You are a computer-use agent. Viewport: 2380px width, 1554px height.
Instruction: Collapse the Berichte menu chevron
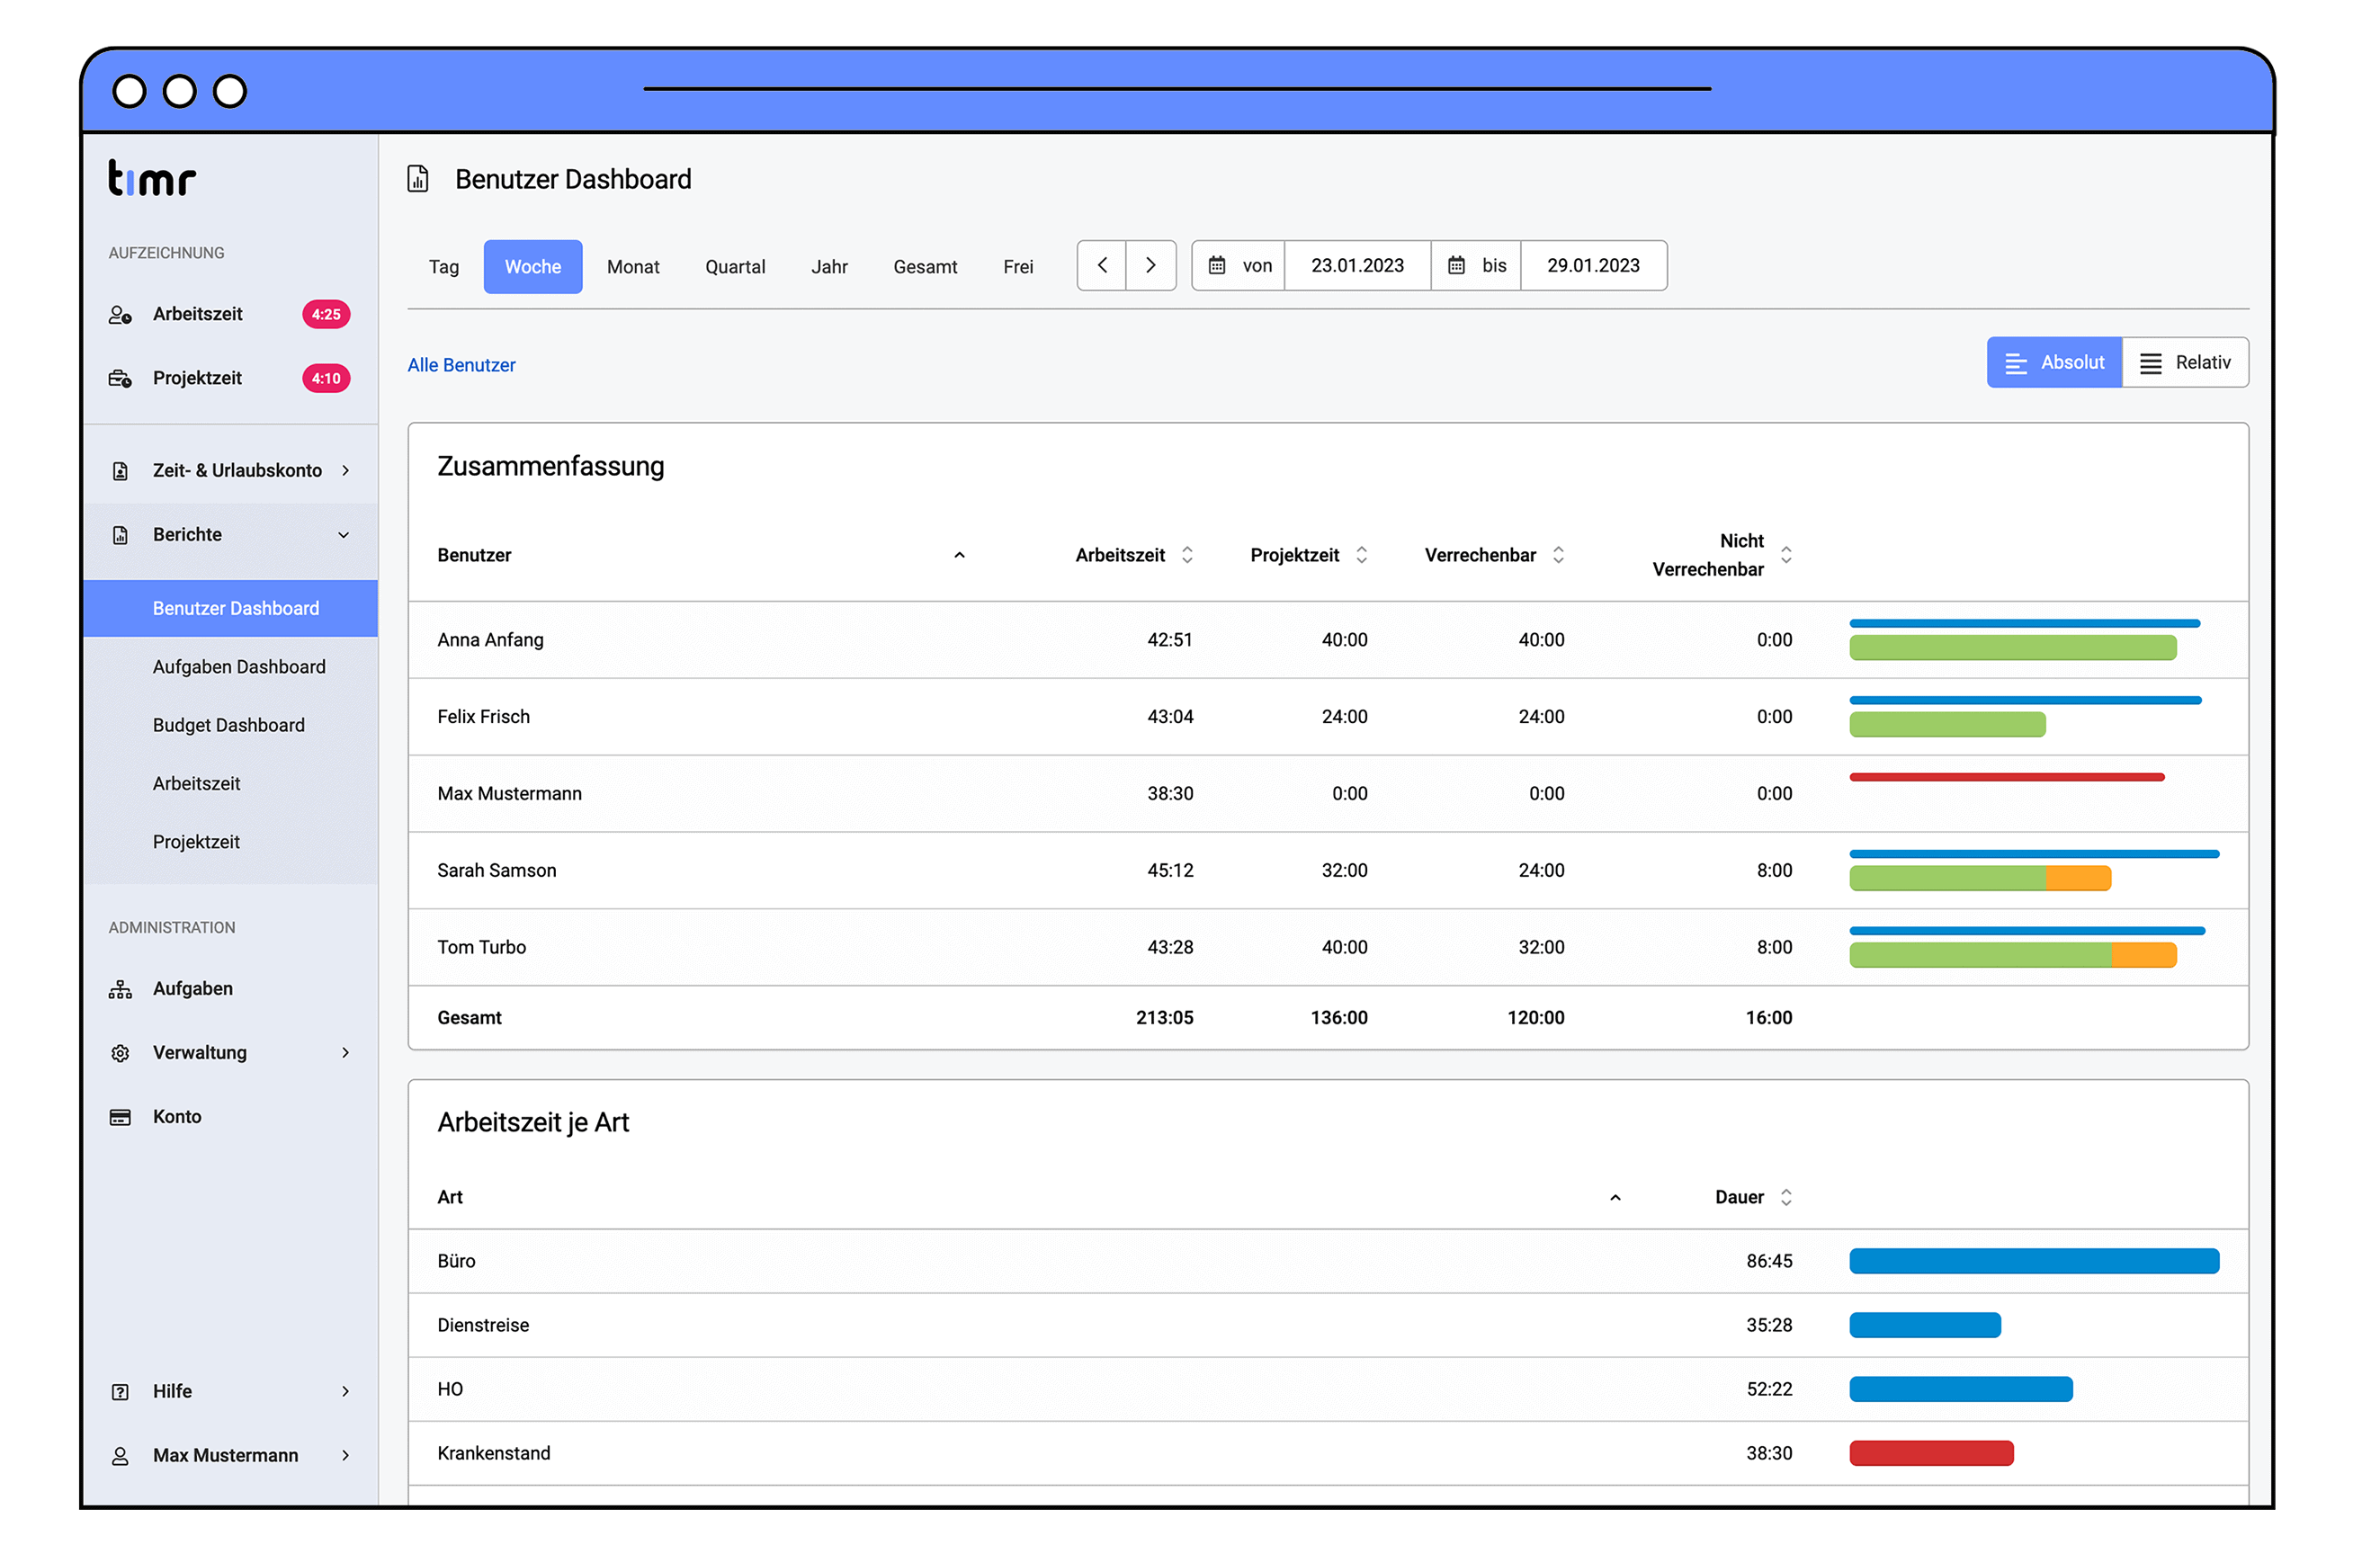pyautogui.click(x=344, y=535)
